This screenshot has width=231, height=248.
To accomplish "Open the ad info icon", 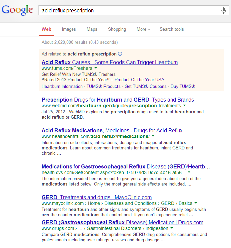I will tap(120, 54).
